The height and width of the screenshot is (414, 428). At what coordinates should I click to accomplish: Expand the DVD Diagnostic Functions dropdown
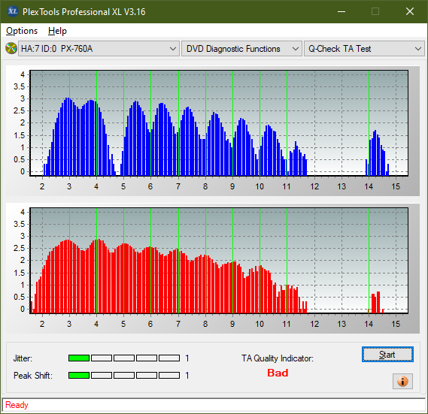pos(241,49)
